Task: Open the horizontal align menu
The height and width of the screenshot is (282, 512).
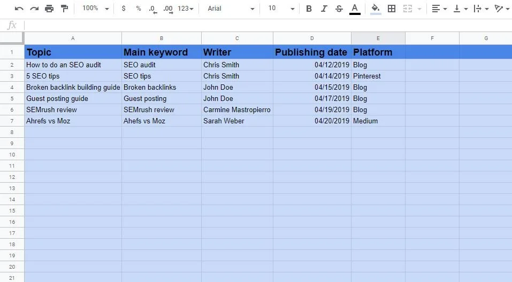Action: point(439,9)
